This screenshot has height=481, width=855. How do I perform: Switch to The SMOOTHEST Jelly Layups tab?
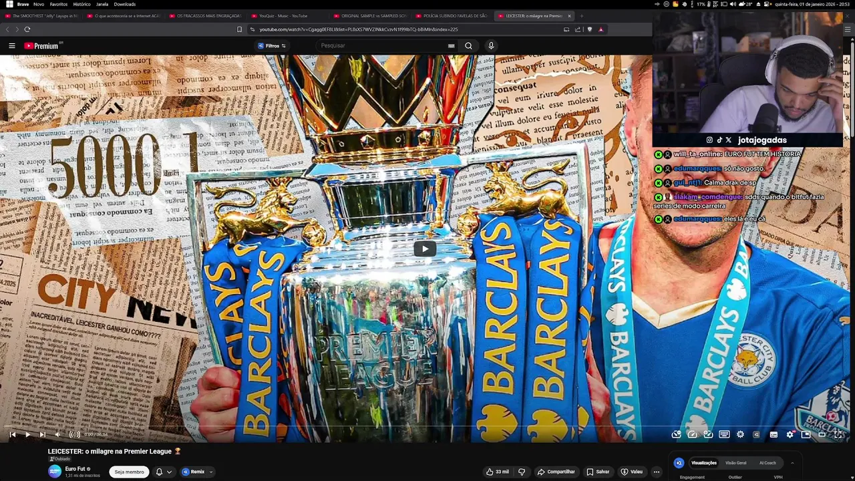pyautogui.click(x=41, y=15)
